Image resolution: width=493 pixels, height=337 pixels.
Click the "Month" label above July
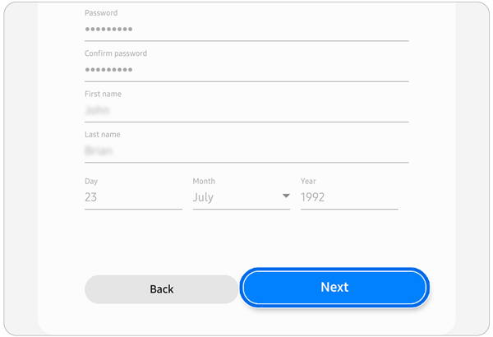203,181
